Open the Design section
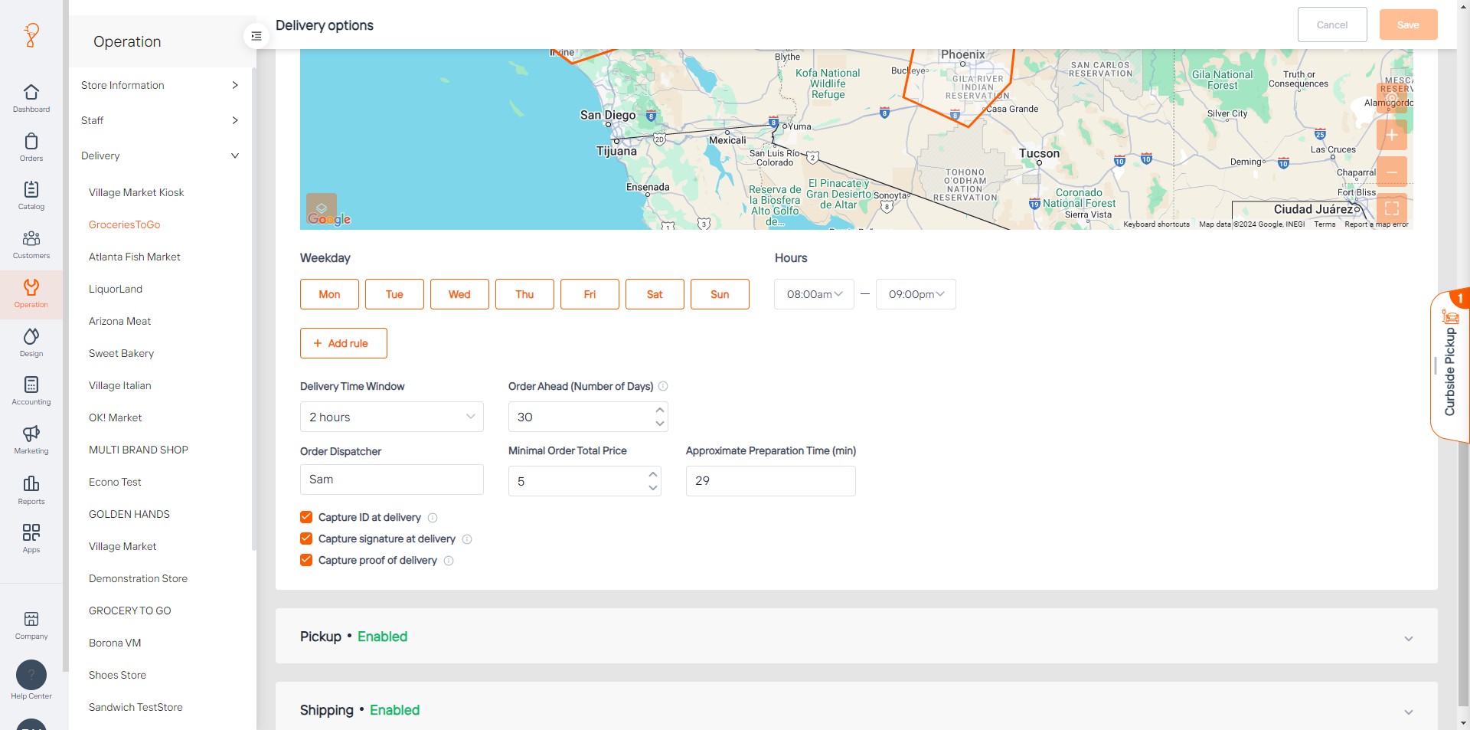This screenshot has width=1470, height=730. 31,342
